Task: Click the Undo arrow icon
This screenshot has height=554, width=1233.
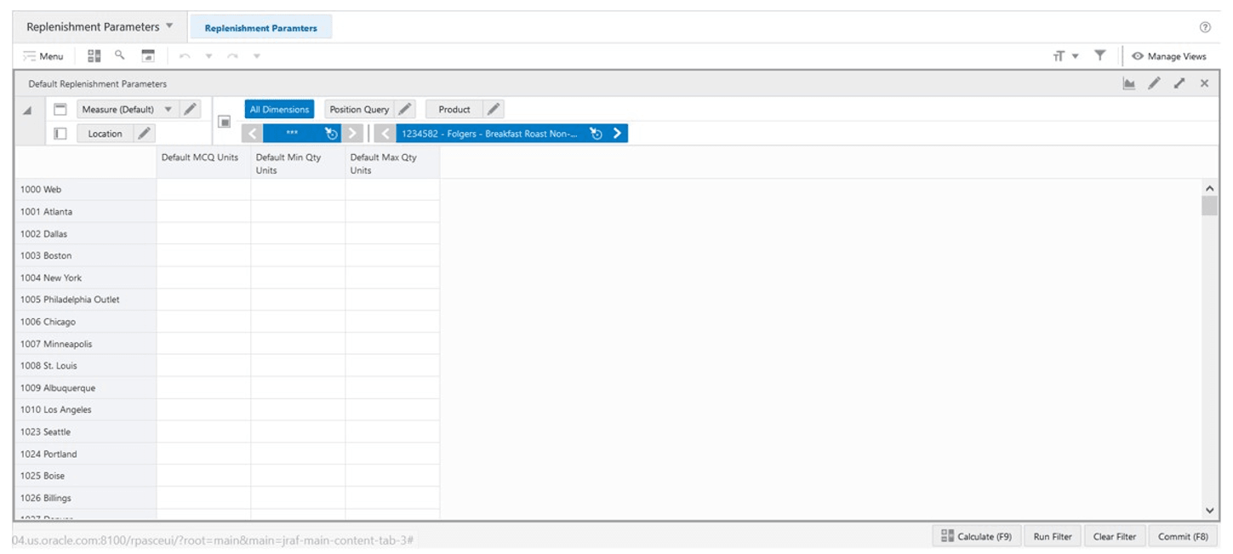Action: click(184, 56)
